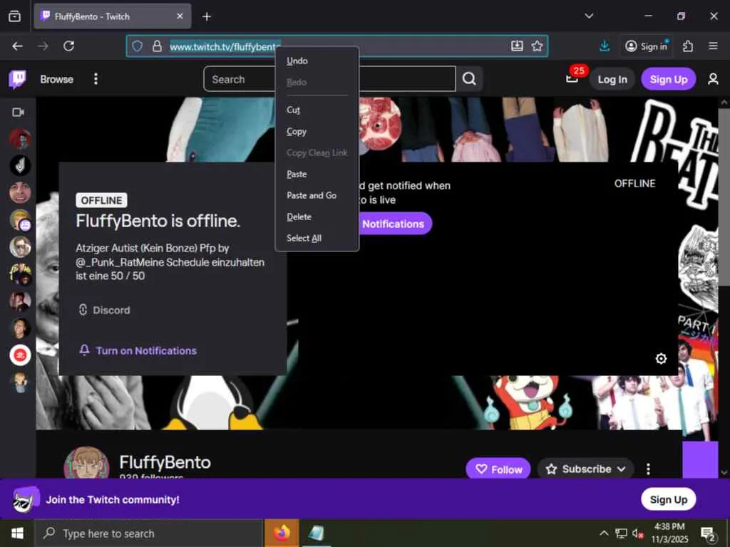
Task: Click the network tray icon
Action: (x=621, y=533)
